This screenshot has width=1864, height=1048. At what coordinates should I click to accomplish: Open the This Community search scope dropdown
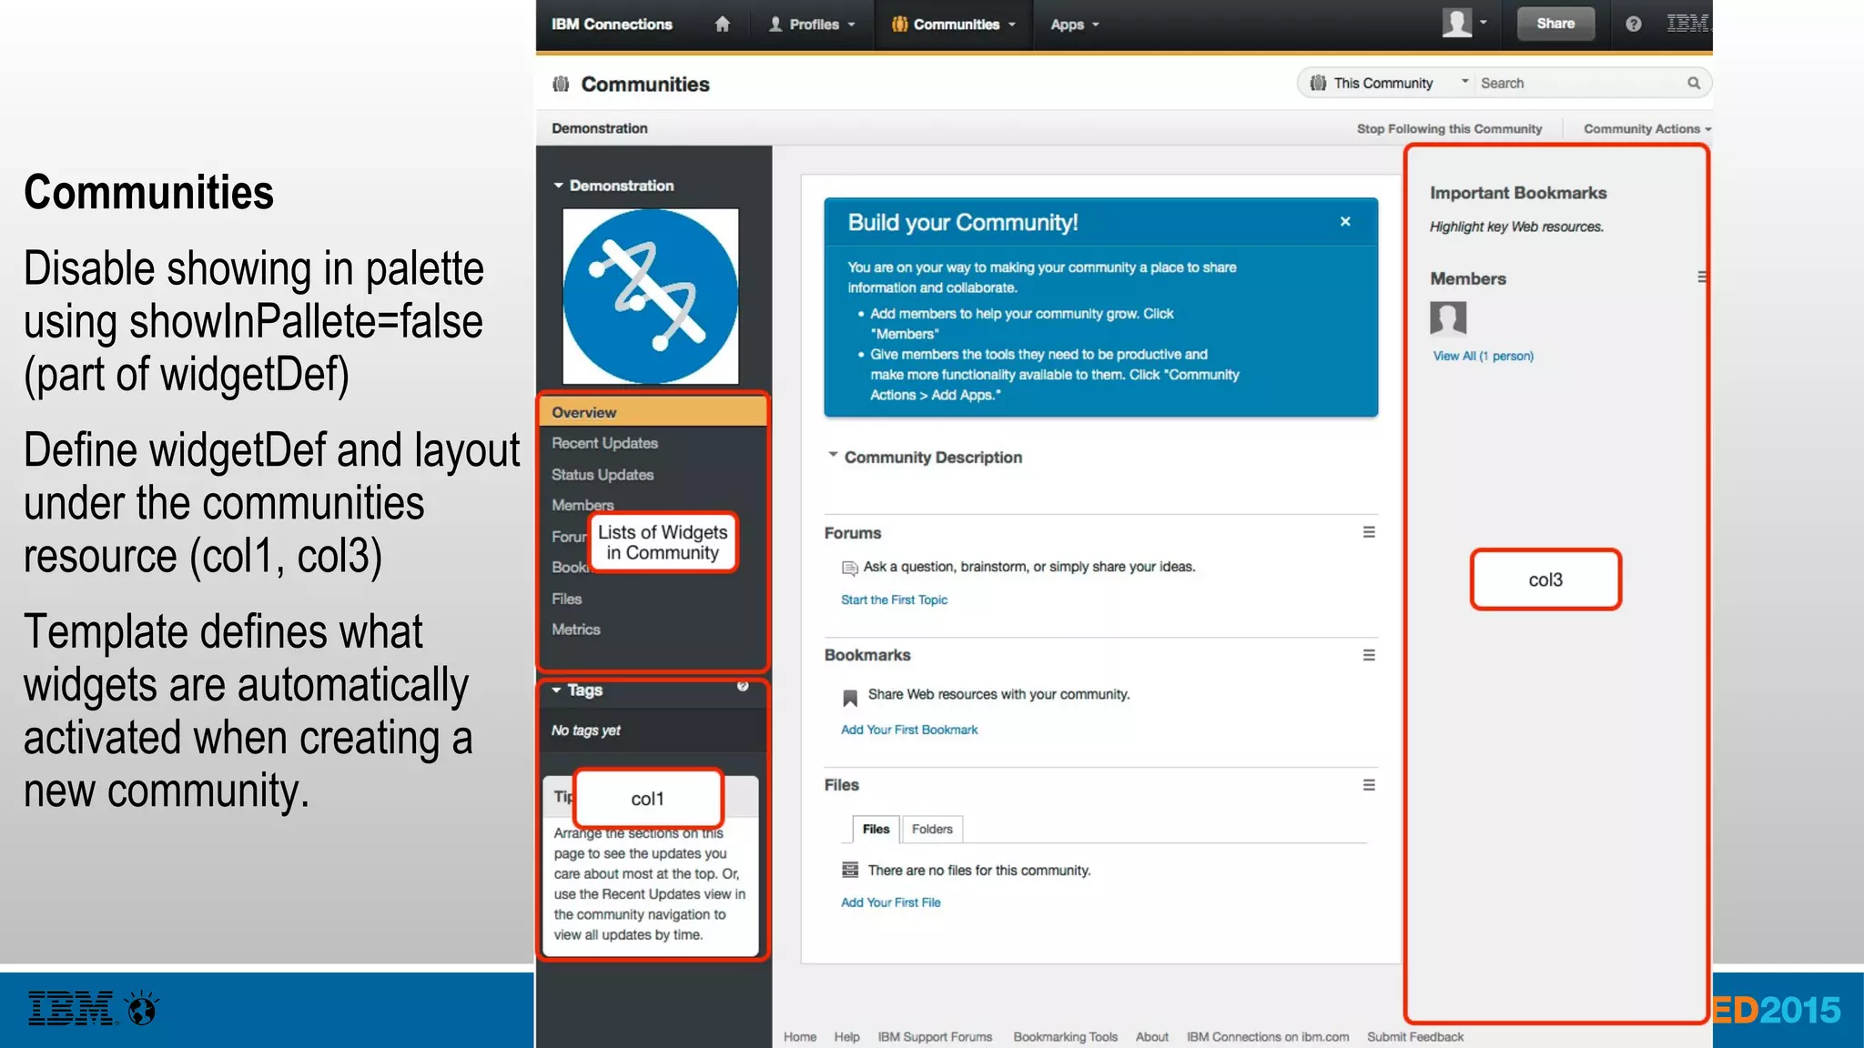point(1388,83)
